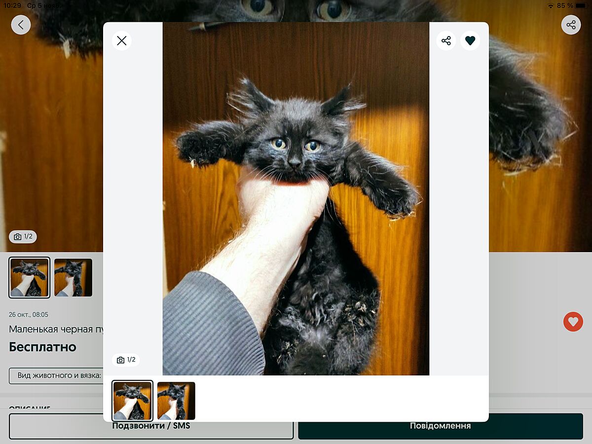Tap the battery indicator in the status bar
The image size is (592, 444).
580,5
